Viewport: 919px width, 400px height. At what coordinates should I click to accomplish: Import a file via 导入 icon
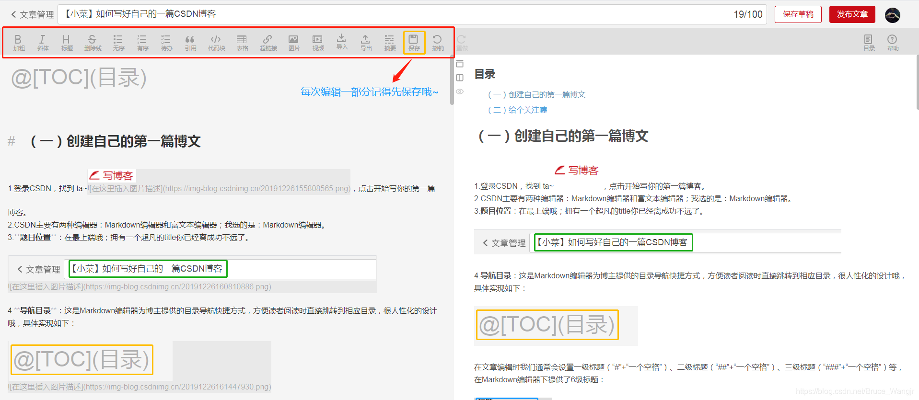[x=342, y=42]
